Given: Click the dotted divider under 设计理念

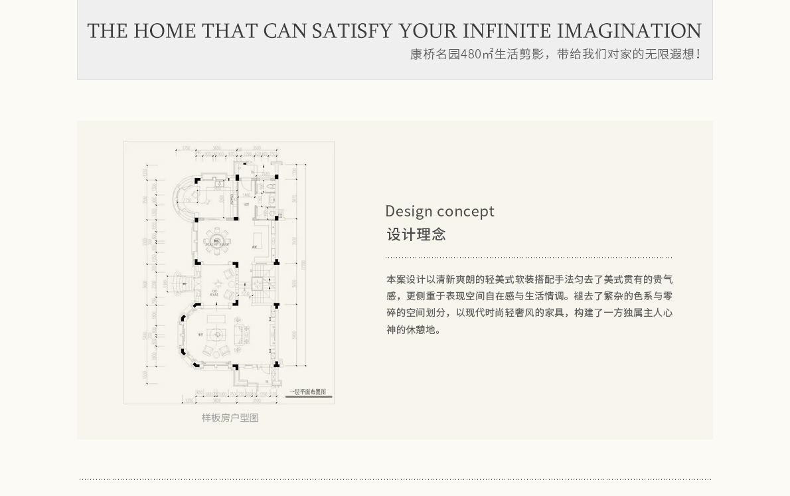Looking at the screenshot, I should [528, 257].
